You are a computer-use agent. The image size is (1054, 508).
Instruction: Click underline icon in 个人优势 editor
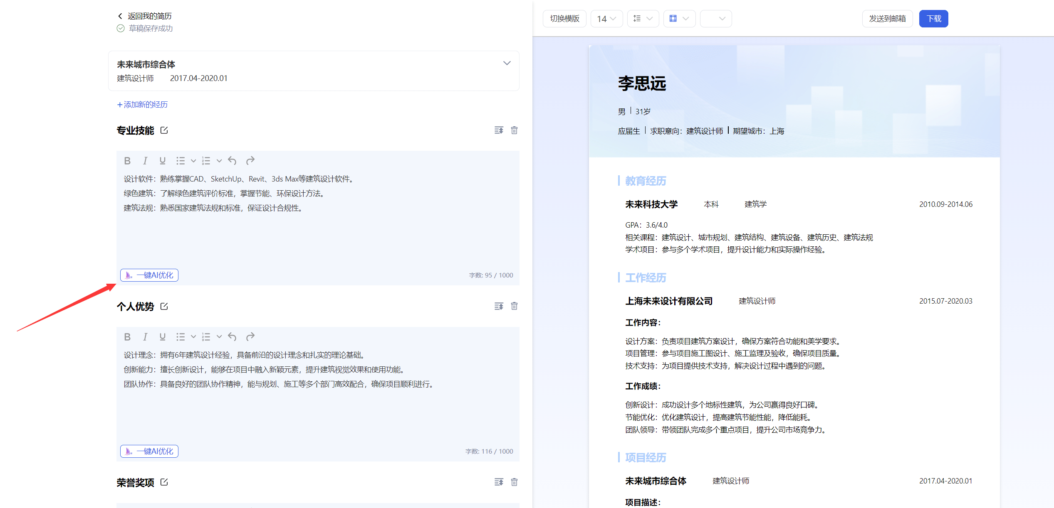click(162, 337)
